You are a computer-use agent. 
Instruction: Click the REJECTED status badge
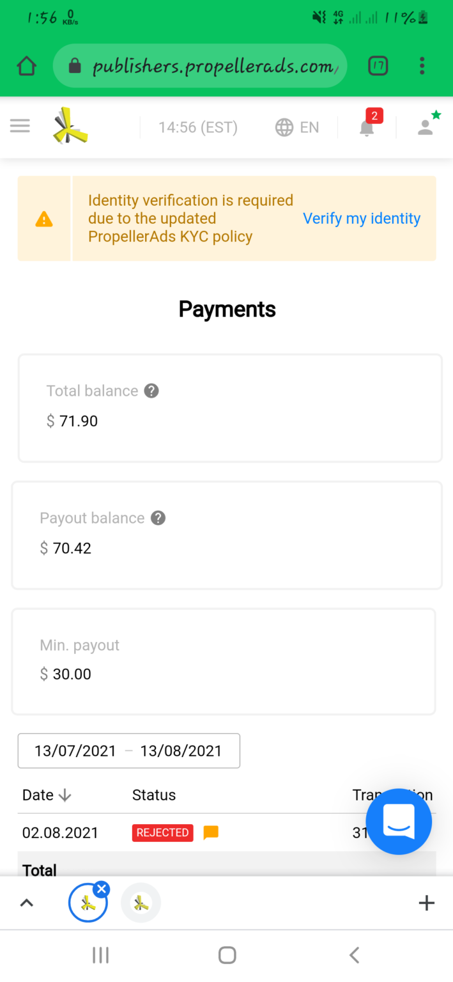tap(163, 832)
